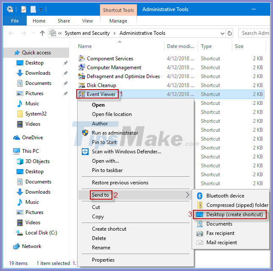Viewport: 273px width, 271px height.
Task: Click the Search Administrative Tools box
Action: 253,33
